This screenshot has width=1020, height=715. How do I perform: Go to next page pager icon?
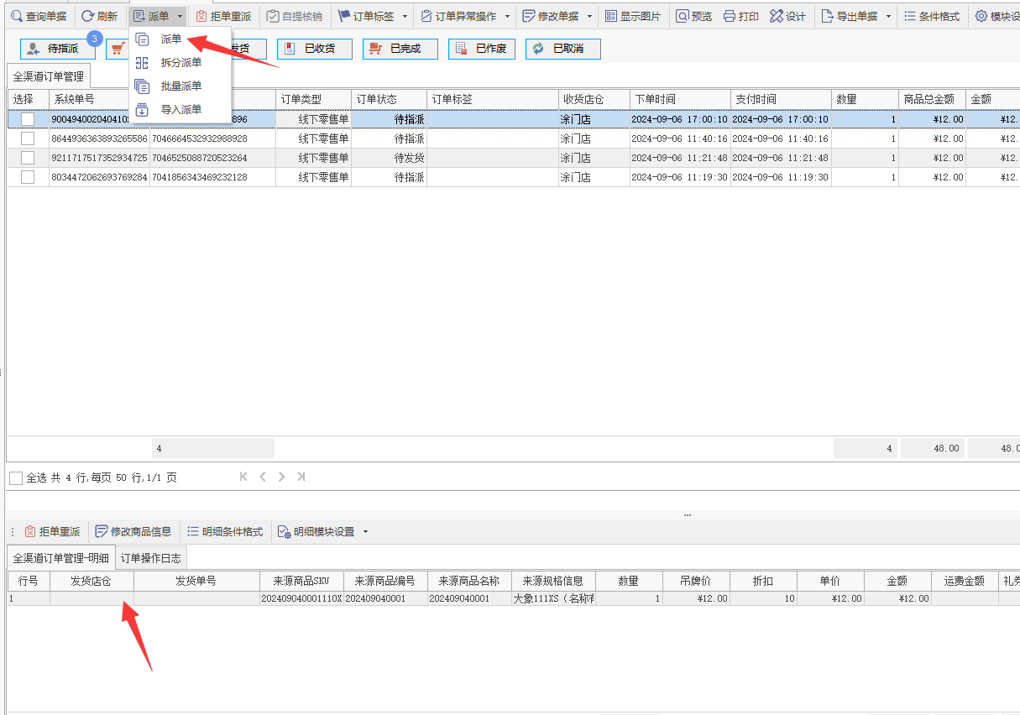(281, 477)
